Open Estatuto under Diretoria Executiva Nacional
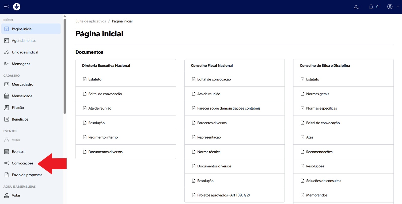The image size is (402, 204). click(95, 79)
